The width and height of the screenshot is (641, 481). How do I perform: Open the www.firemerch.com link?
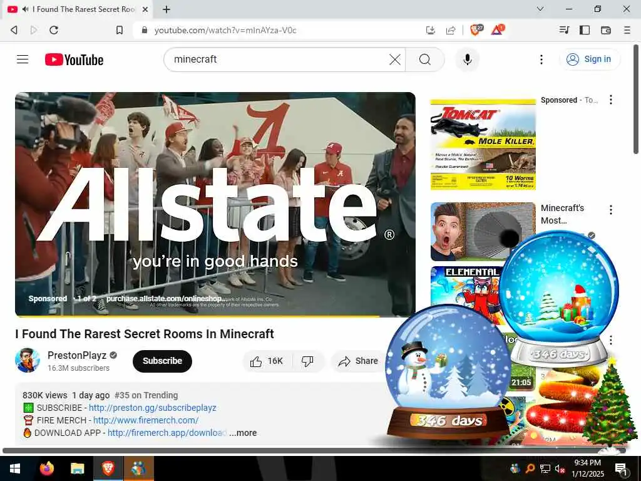click(146, 420)
